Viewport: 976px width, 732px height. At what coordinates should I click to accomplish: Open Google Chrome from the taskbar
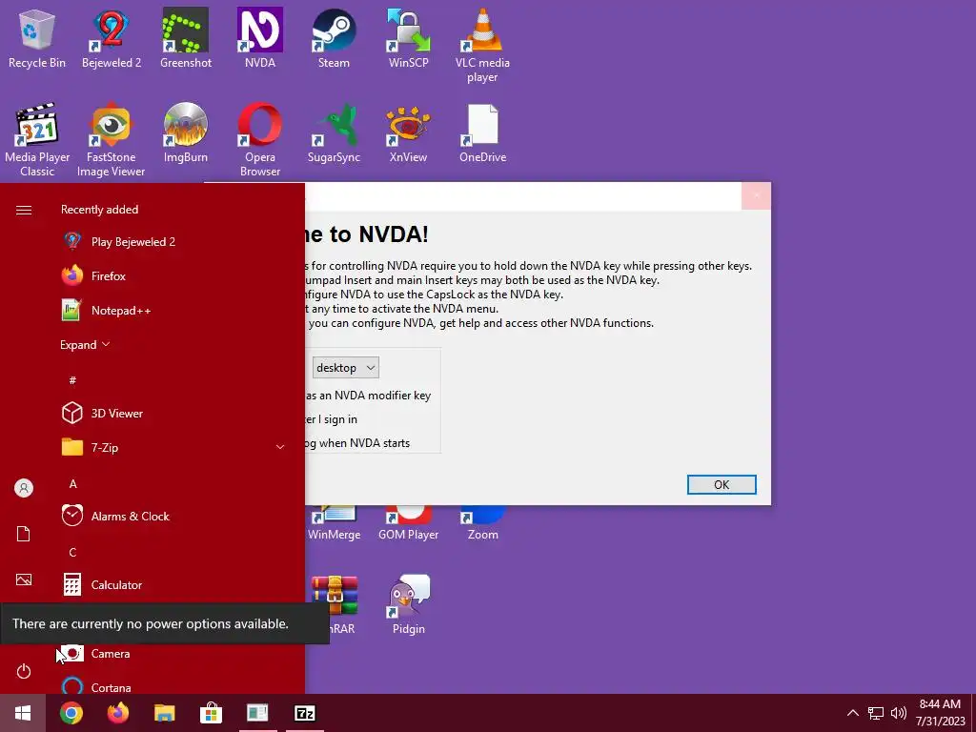[x=71, y=713]
